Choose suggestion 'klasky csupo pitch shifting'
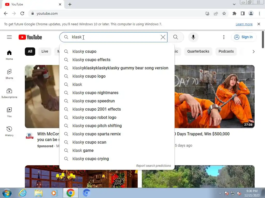 117,126
